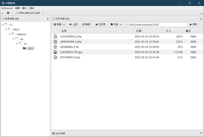Maximize the window

(190, 3)
